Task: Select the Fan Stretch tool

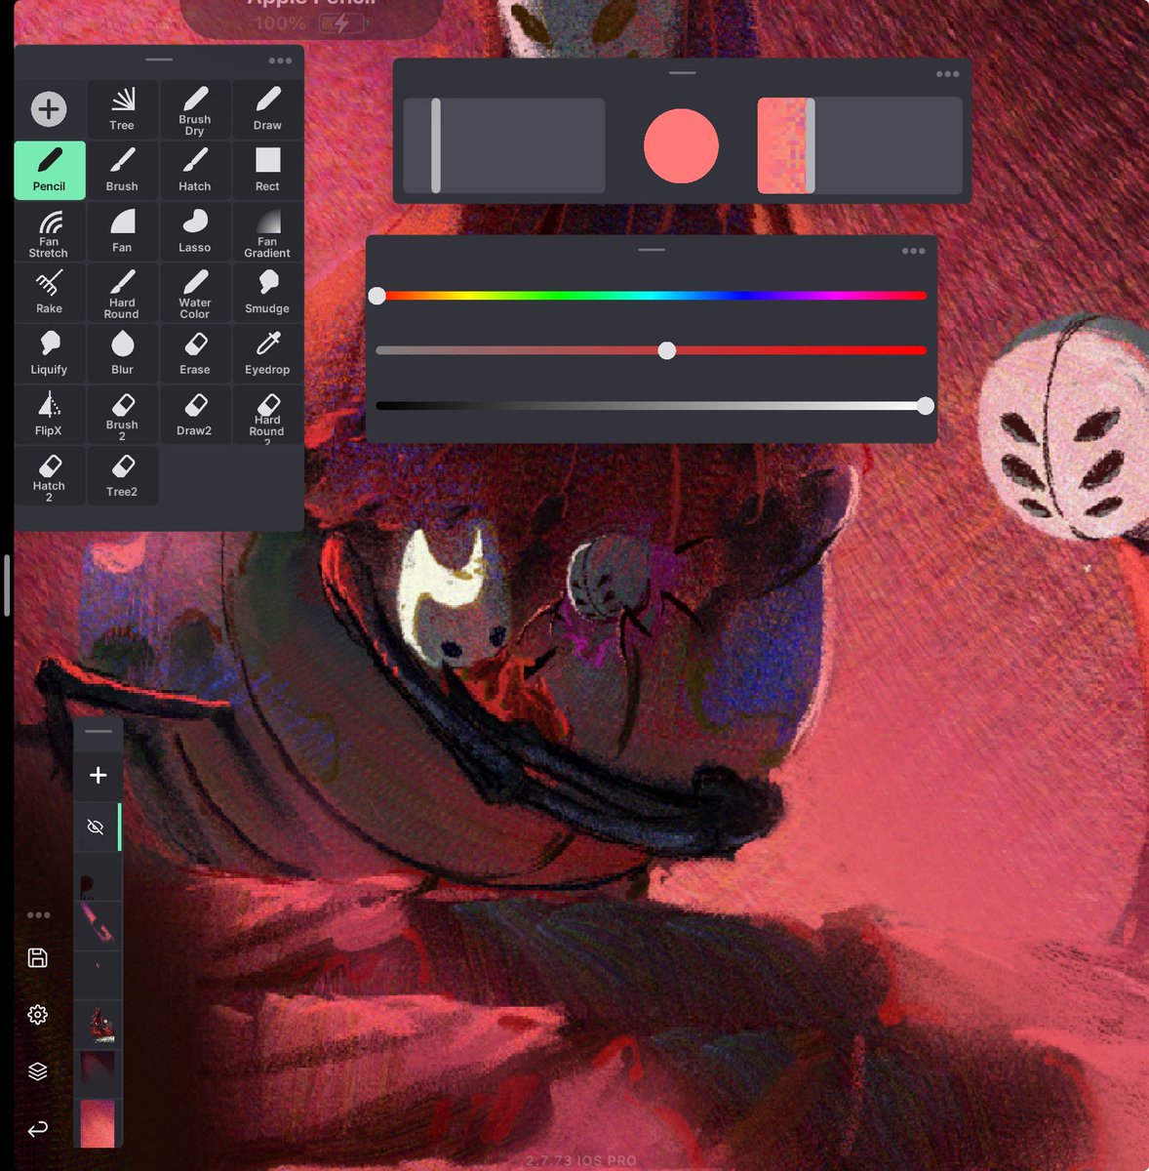Action: click(50, 232)
